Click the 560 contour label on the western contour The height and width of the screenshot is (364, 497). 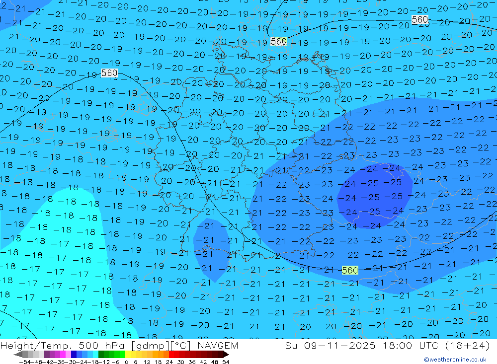point(109,73)
